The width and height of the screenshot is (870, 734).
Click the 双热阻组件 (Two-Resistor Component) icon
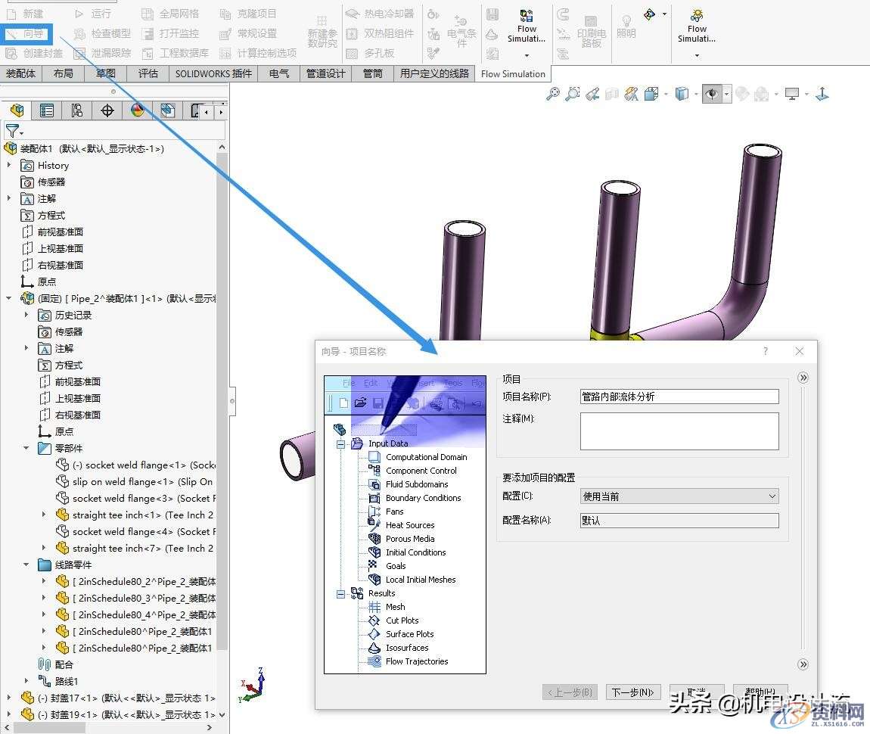pyautogui.click(x=353, y=33)
